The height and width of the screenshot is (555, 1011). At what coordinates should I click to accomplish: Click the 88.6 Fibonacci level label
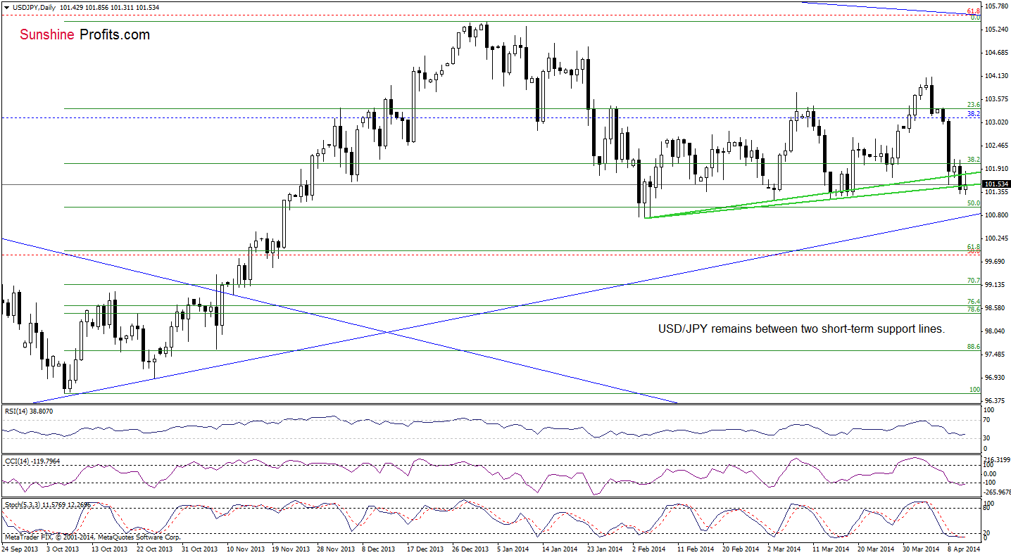click(974, 347)
